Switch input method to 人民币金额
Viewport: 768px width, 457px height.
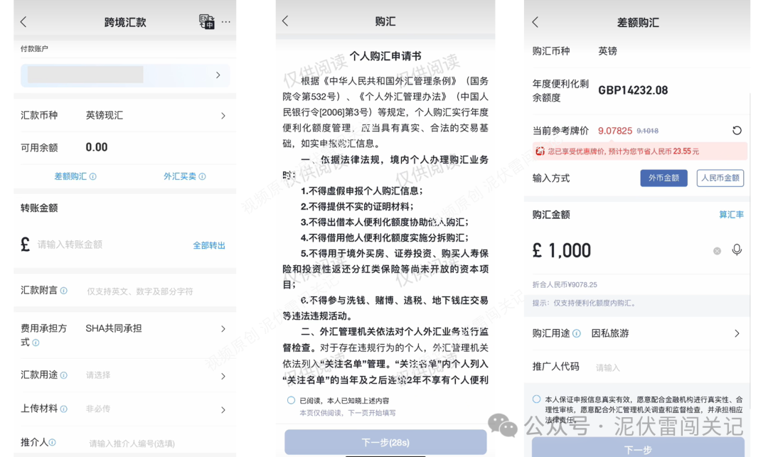(x=720, y=178)
